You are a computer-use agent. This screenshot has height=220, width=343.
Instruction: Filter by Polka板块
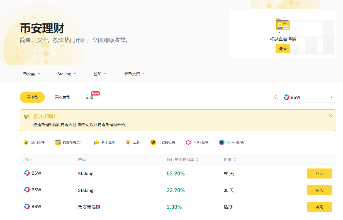197,142
